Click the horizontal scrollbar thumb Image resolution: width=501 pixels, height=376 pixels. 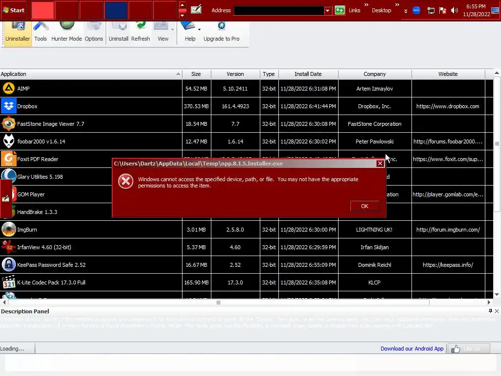(x=219, y=302)
